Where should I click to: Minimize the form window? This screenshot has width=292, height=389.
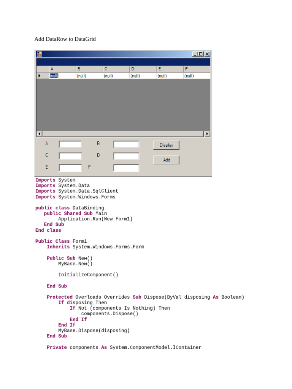[x=195, y=54]
